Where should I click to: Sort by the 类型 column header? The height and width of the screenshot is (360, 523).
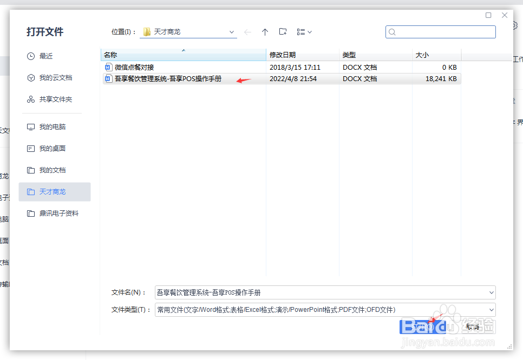point(376,55)
